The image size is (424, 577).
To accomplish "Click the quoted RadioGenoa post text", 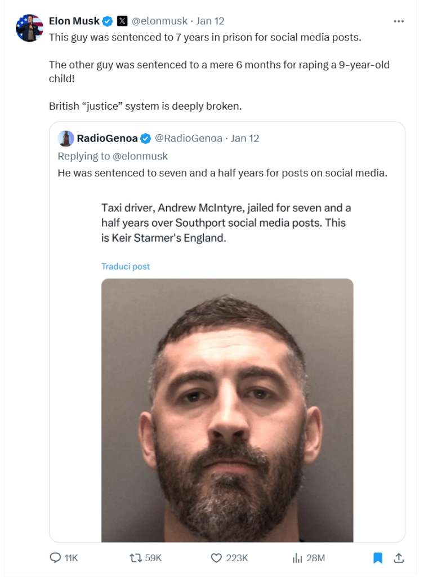I will click(x=222, y=173).
